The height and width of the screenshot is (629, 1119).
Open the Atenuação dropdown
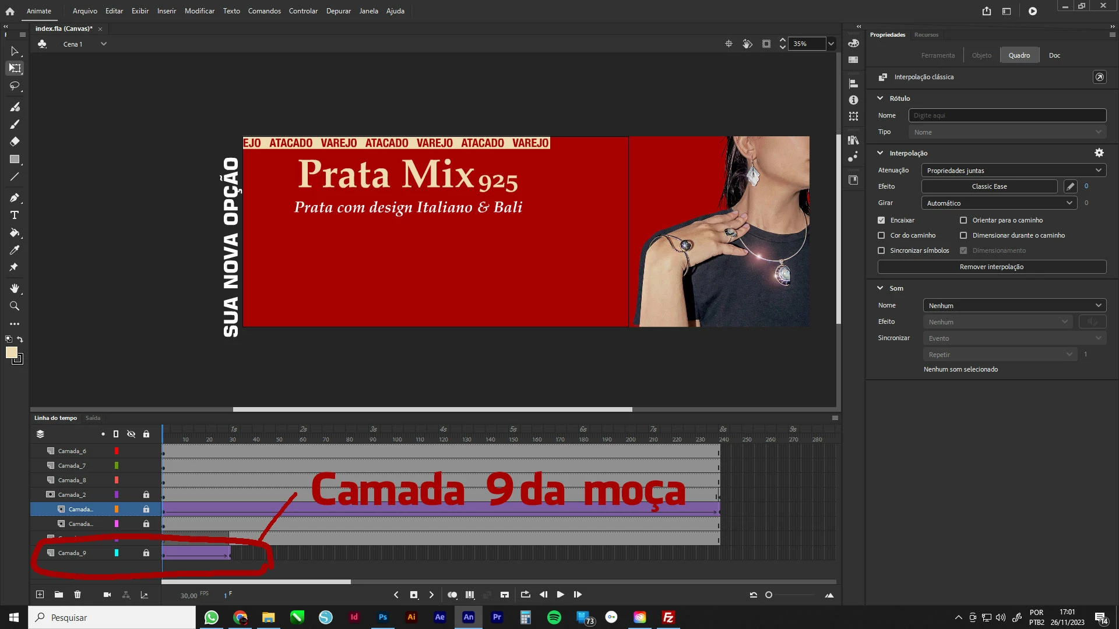coord(1013,171)
